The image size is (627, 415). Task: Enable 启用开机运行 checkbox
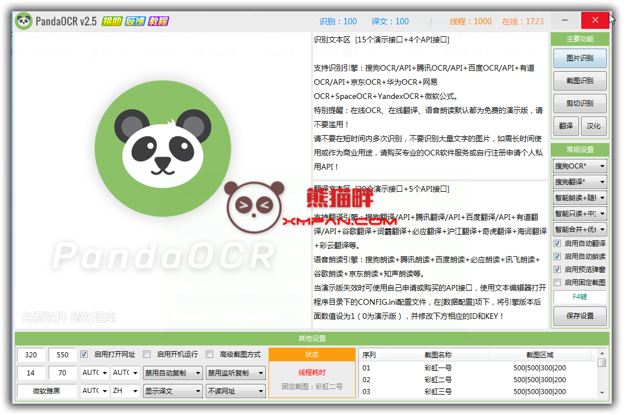(147, 355)
